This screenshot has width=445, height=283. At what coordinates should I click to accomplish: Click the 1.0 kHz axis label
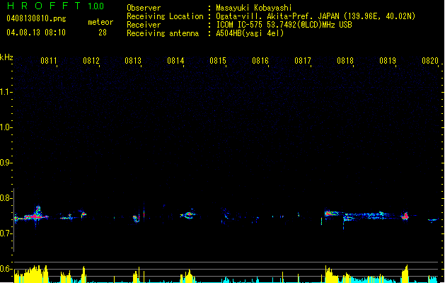[x=6, y=127]
